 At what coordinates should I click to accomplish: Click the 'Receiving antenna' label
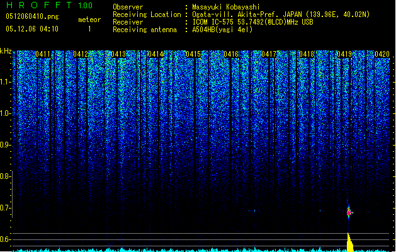(x=145, y=30)
